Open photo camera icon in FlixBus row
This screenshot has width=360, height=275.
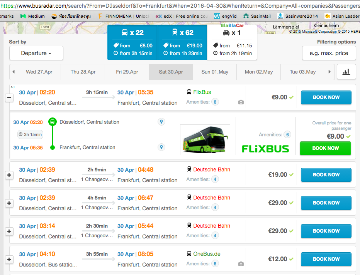(241, 102)
